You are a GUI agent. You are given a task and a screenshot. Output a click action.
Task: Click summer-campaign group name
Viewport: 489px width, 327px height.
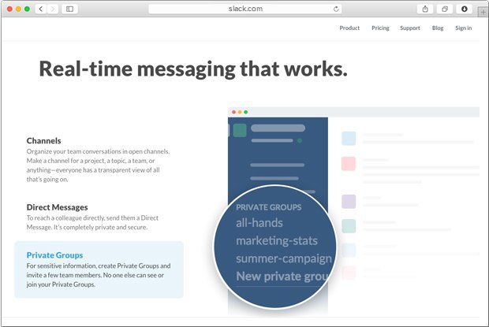click(283, 258)
